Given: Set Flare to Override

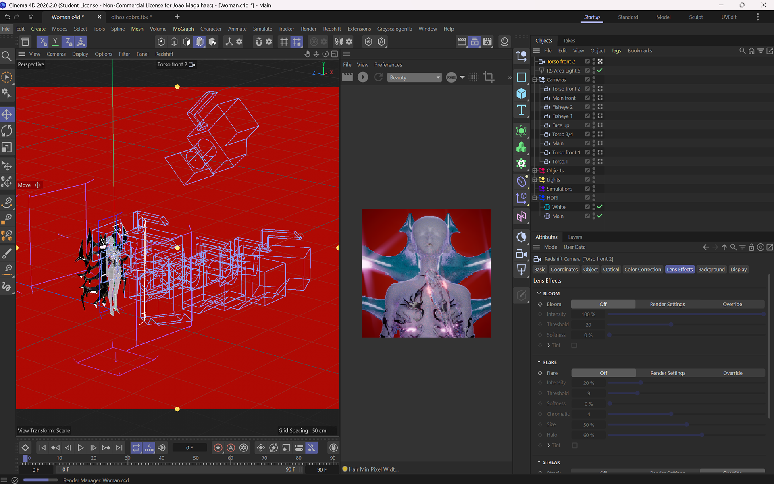Looking at the screenshot, I should 732,373.
